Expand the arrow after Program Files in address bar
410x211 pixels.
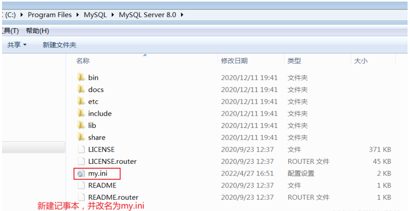pos(78,15)
